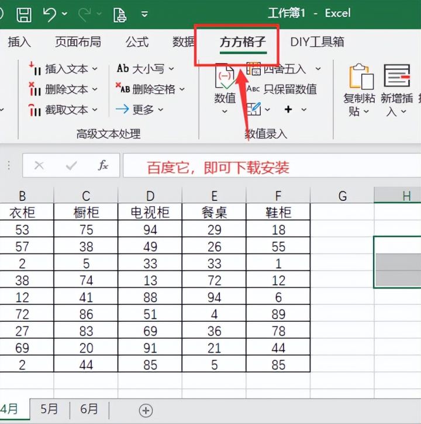Click the Undo arrow icon
421x424 pixels.
point(50,14)
